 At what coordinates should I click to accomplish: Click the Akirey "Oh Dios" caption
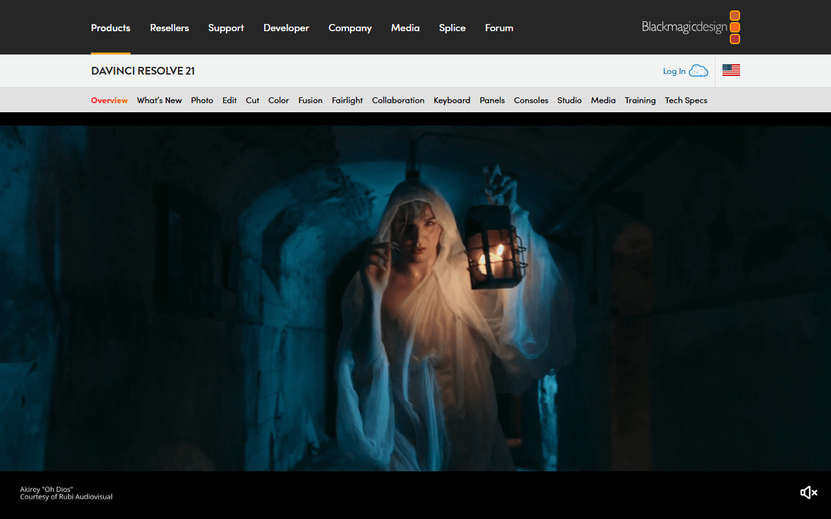point(47,489)
